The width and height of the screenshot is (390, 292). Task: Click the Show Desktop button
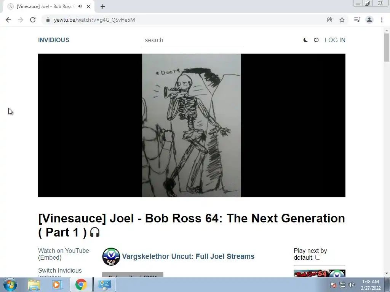click(387, 284)
